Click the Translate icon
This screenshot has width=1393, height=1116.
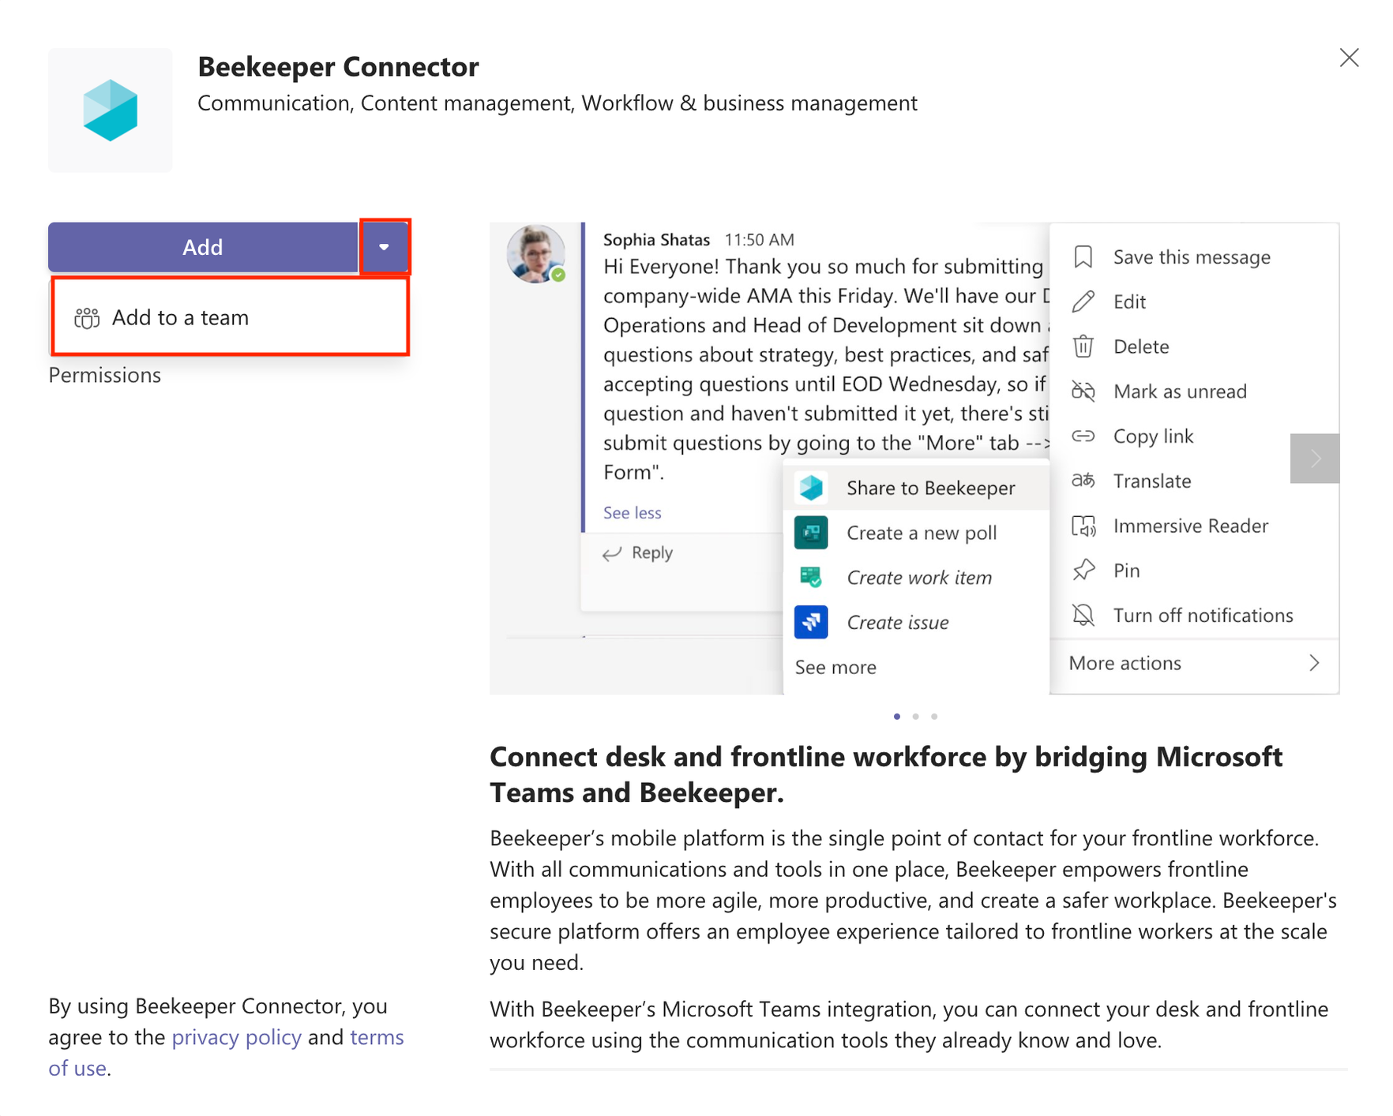coord(1083,481)
